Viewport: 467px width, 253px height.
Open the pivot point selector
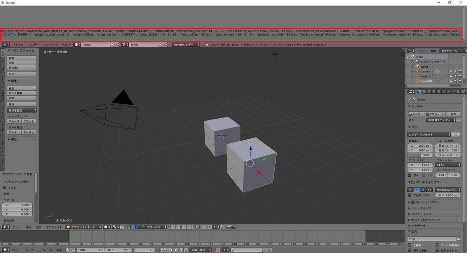pyautogui.click(x=116, y=227)
